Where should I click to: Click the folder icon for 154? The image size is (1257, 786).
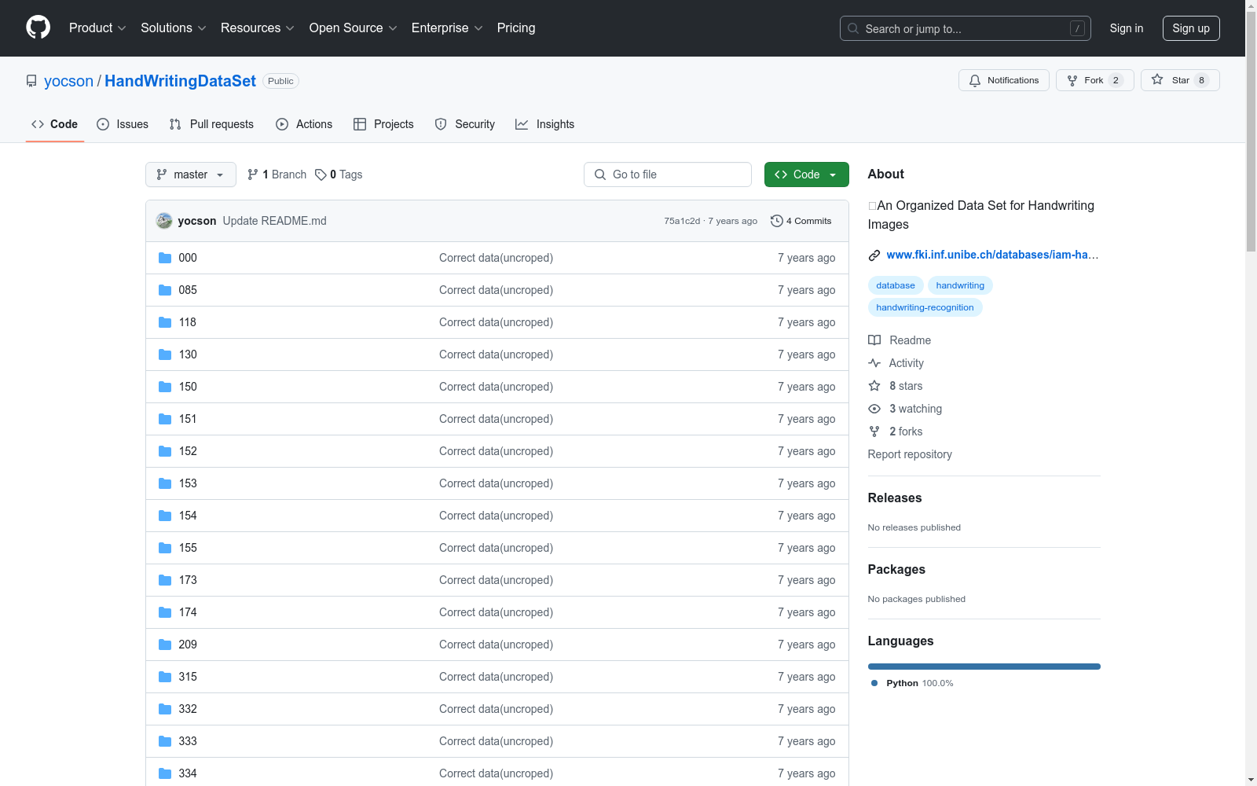tap(165, 516)
